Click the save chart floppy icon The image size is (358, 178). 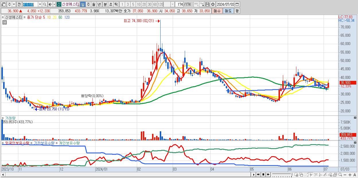click(207, 4)
